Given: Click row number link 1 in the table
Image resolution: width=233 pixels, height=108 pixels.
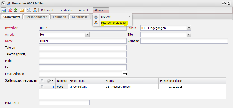Looking at the screenshot, I should pos(53,87).
